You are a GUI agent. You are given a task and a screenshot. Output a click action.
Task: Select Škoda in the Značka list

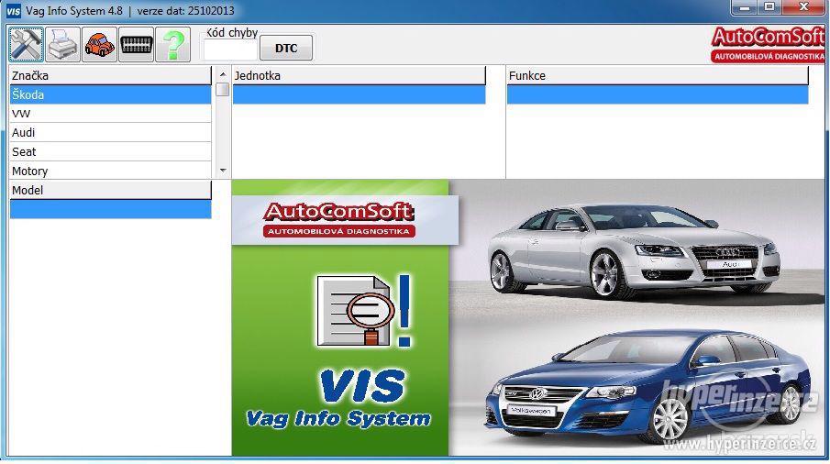coord(110,94)
